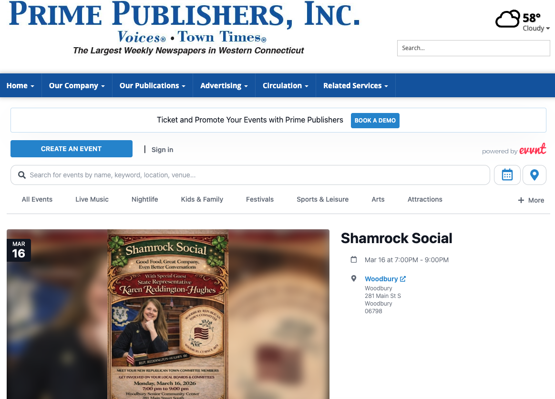Click the CREATE AN EVENT button

pos(72,149)
